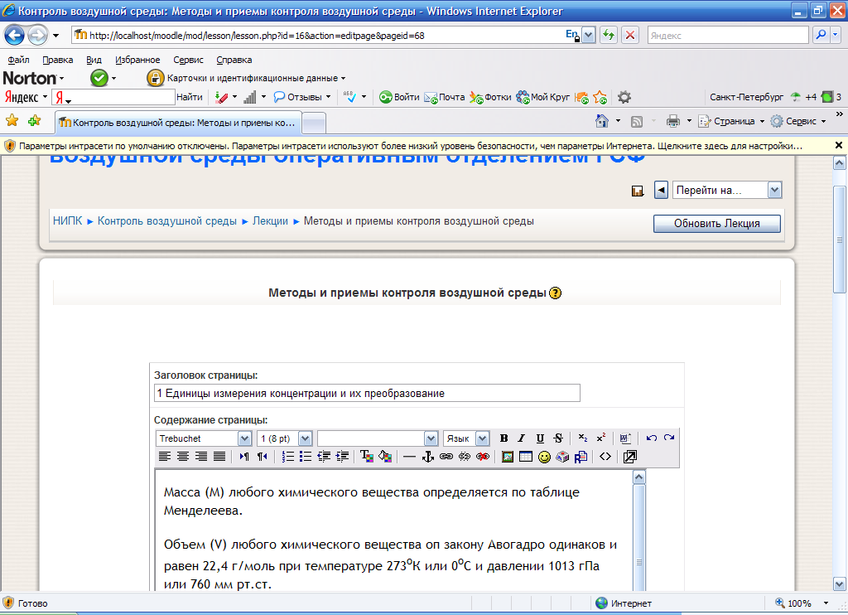The image size is (848, 615).
Task: Insert a bulleted list
Action: pos(306,457)
